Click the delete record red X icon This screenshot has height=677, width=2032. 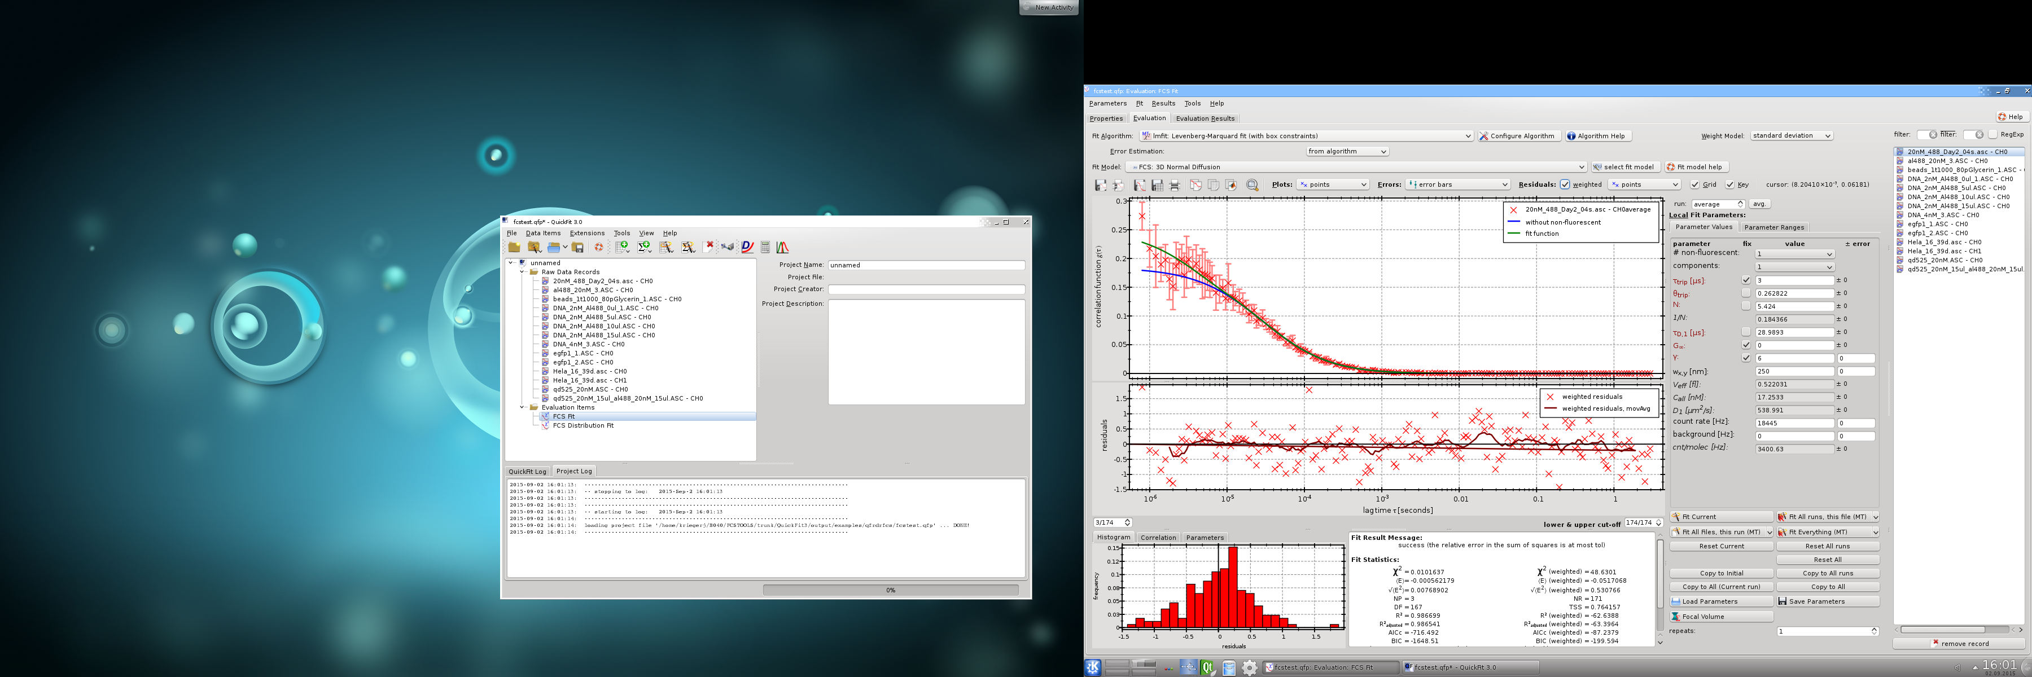(709, 247)
